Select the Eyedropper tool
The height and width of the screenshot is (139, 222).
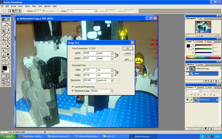[8, 59]
